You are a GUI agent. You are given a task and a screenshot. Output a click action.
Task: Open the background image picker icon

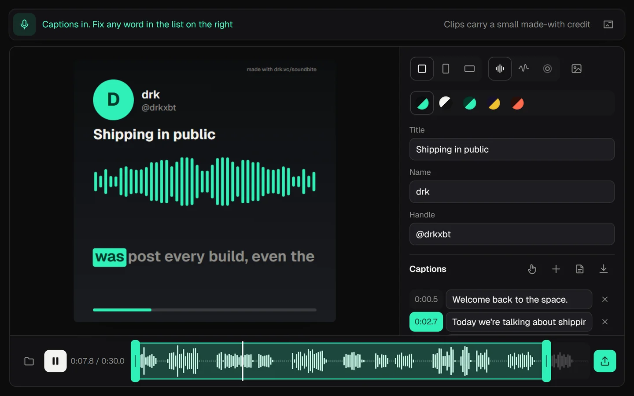[x=576, y=69]
